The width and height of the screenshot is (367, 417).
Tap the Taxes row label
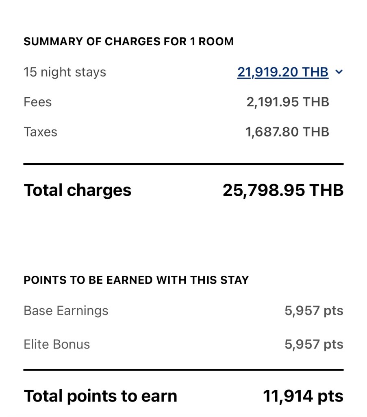40,132
